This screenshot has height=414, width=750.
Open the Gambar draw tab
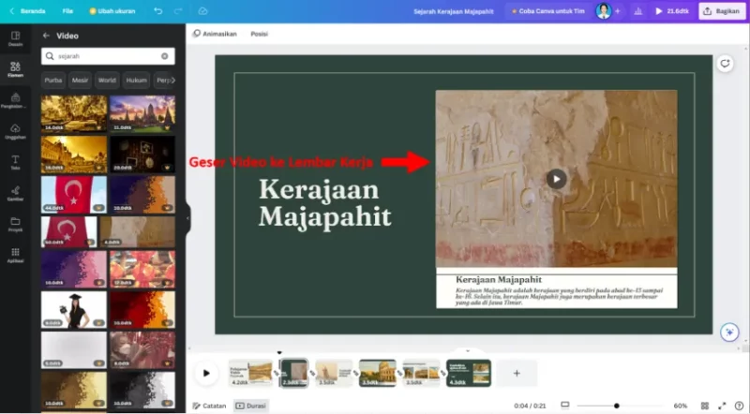click(x=15, y=193)
